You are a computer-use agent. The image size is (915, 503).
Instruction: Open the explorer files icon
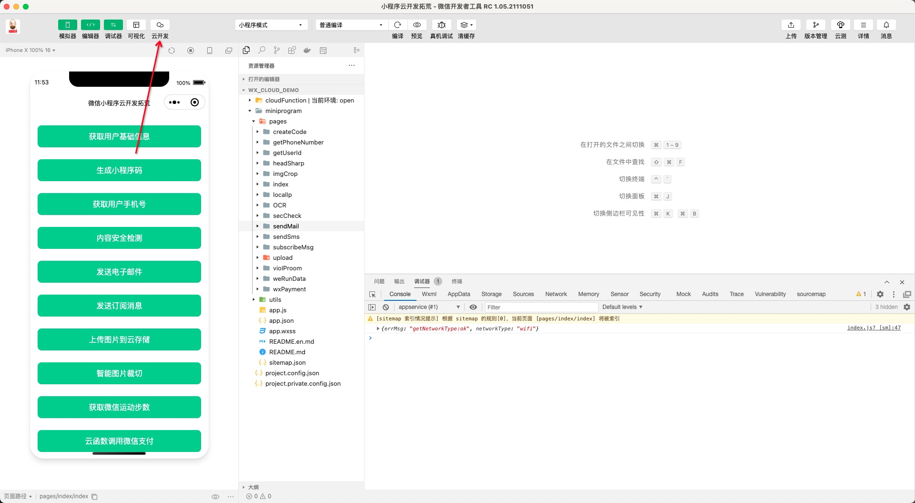click(246, 50)
